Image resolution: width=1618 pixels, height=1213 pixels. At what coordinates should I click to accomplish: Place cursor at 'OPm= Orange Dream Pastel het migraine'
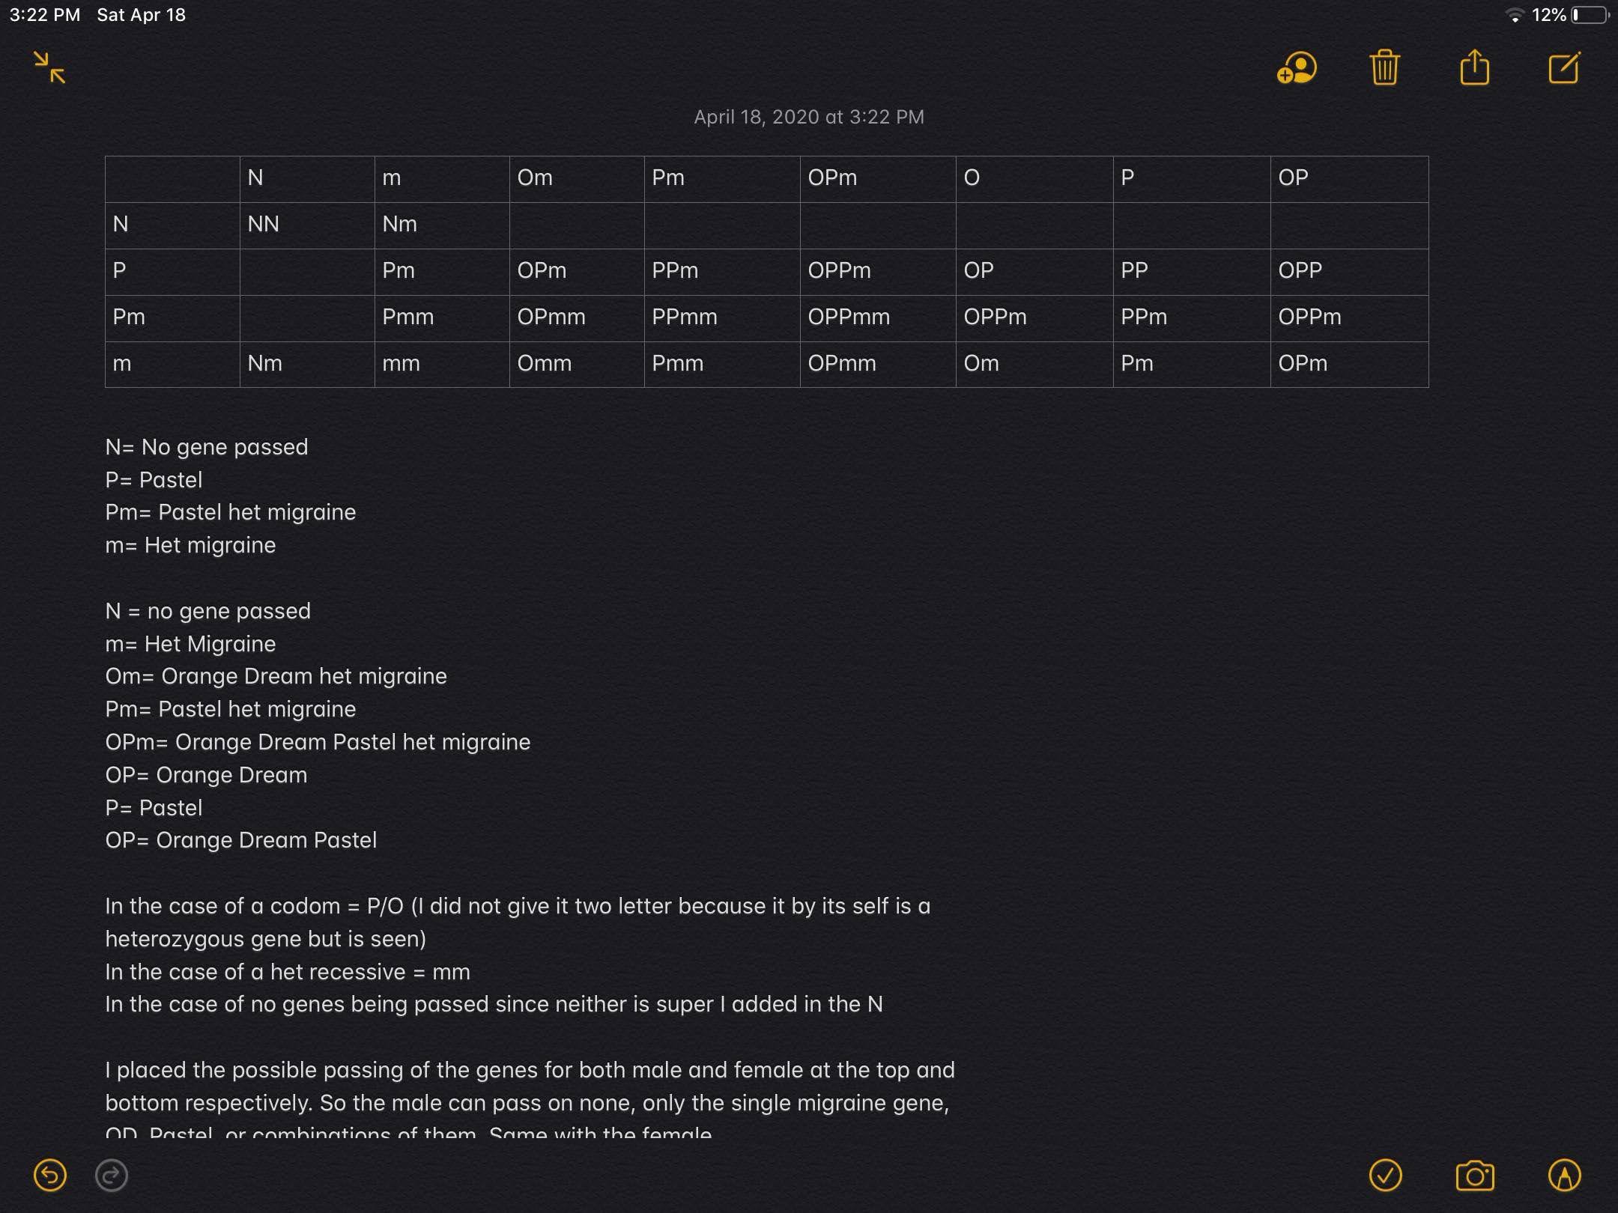point(318,742)
